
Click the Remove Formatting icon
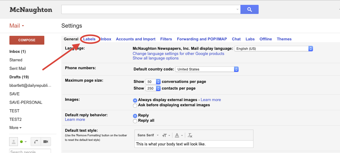tap(190, 135)
